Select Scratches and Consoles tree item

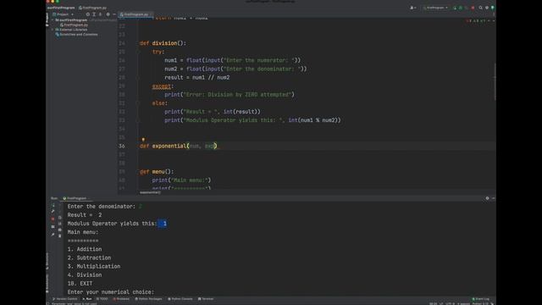coord(77,35)
